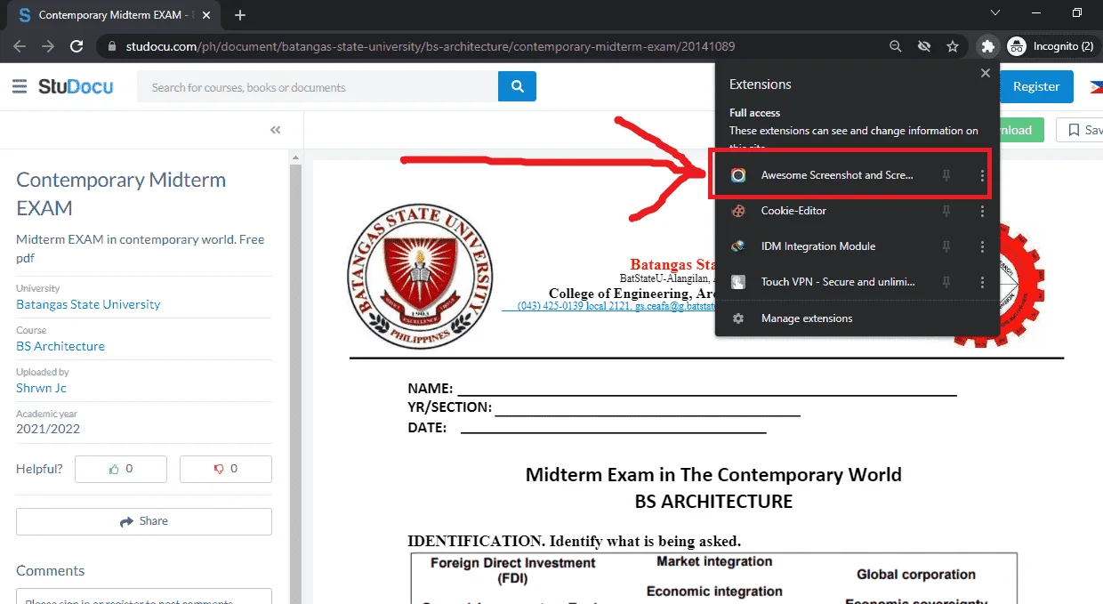
Task: Click the blue search magnifier button
Action: click(517, 87)
